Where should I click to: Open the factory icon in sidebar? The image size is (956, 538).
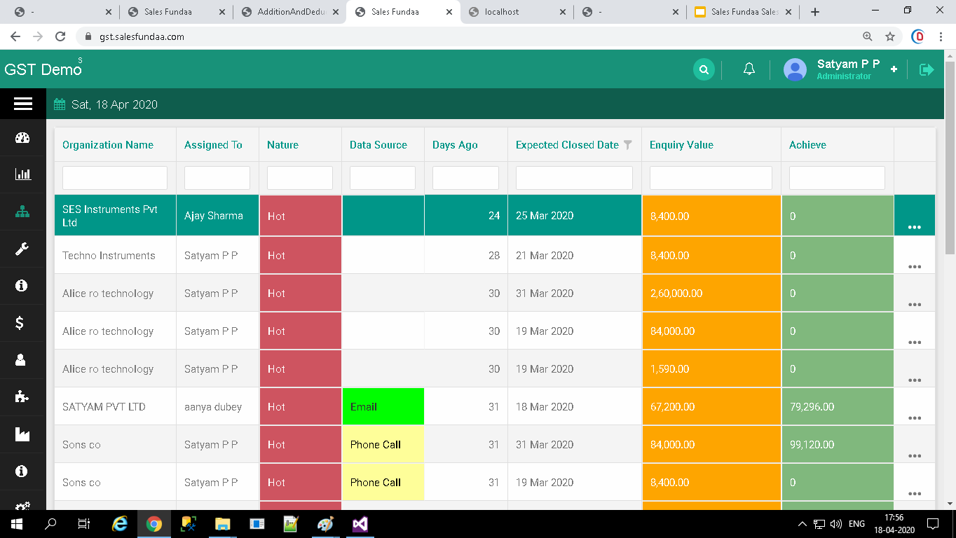click(x=22, y=434)
